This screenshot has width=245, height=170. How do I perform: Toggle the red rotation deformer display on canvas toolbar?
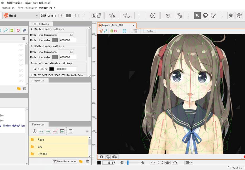pos(115,31)
